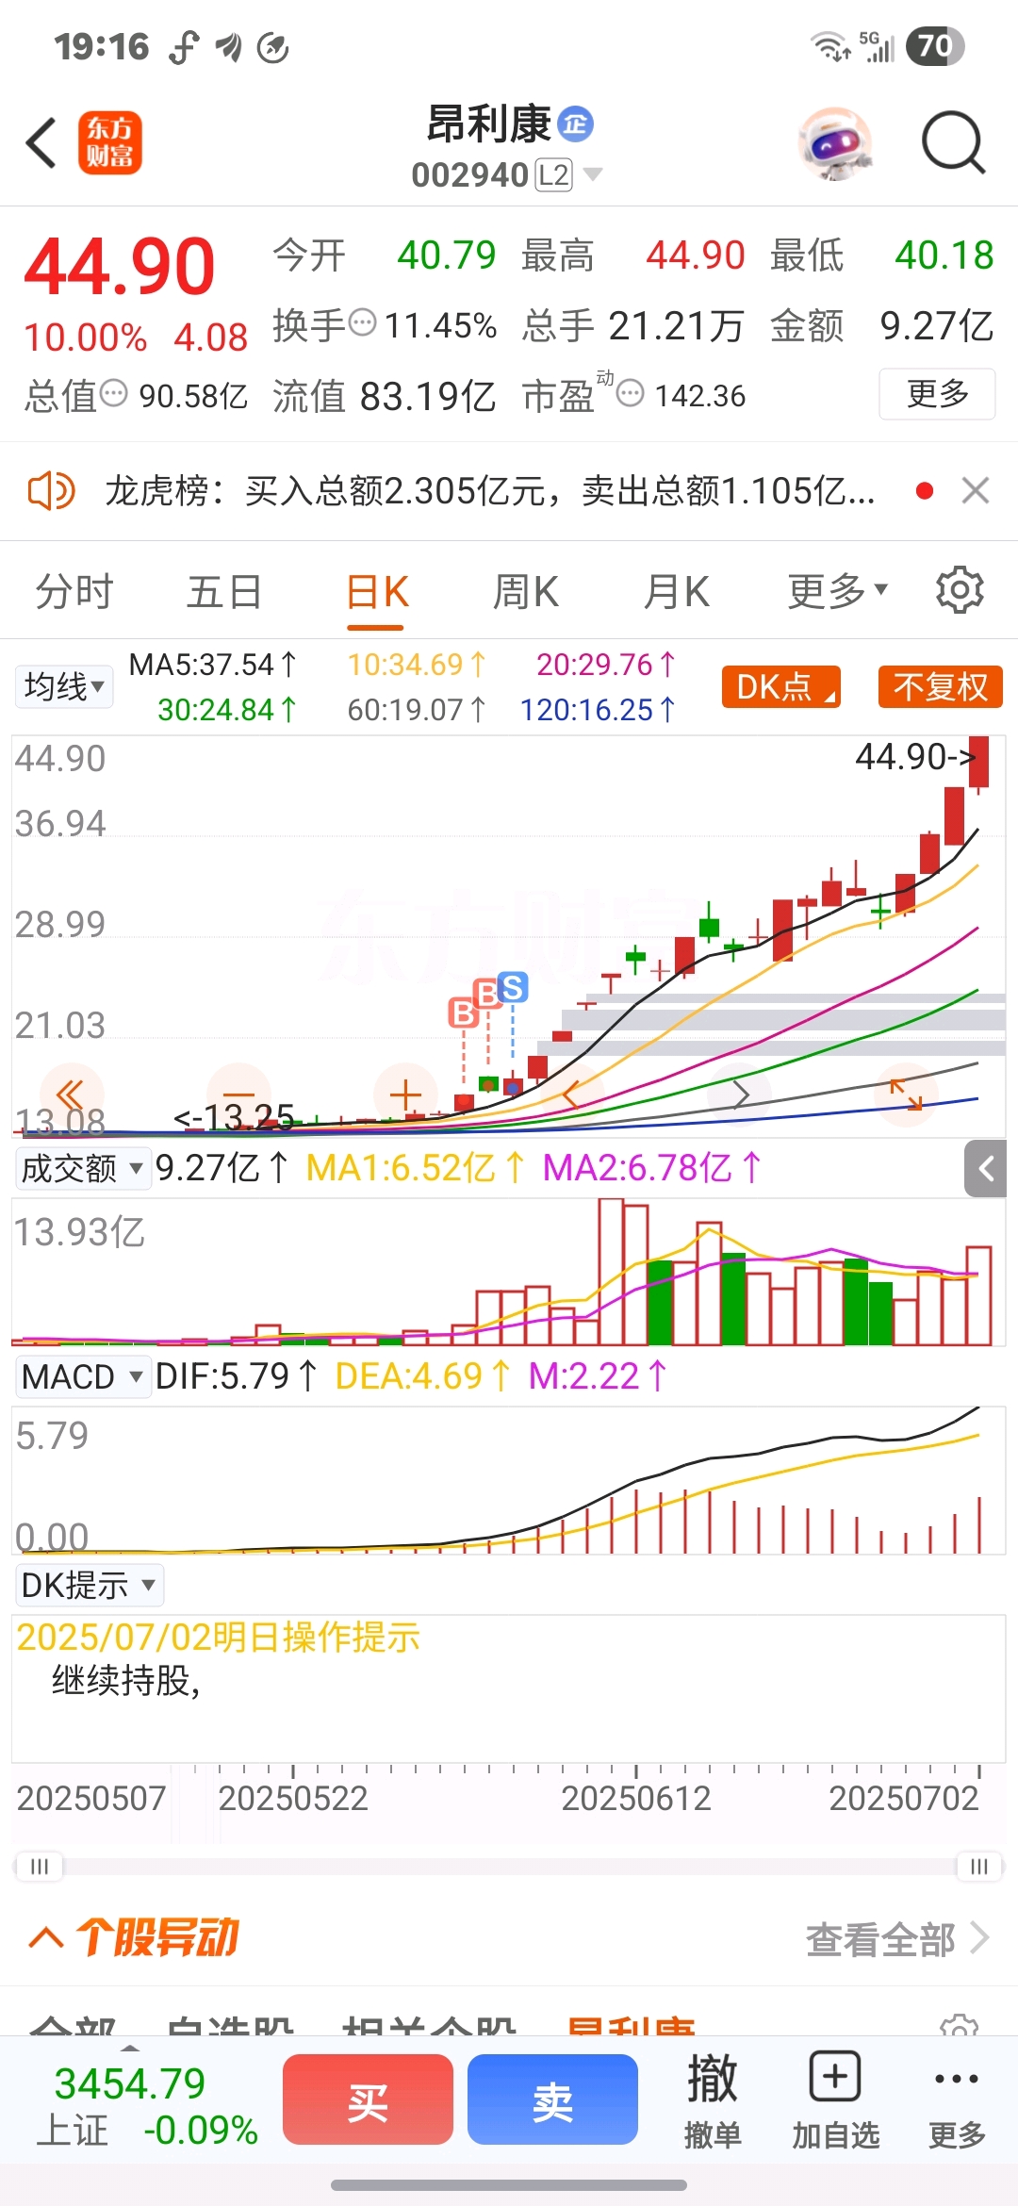
Task: Tap the L2 level badge
Action: pos(554,174)
